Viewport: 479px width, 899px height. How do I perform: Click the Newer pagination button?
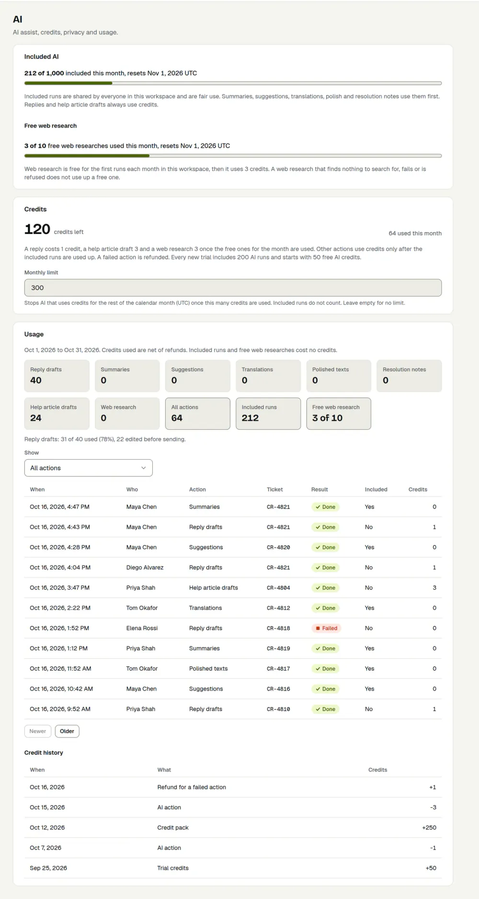pos(37,731)
